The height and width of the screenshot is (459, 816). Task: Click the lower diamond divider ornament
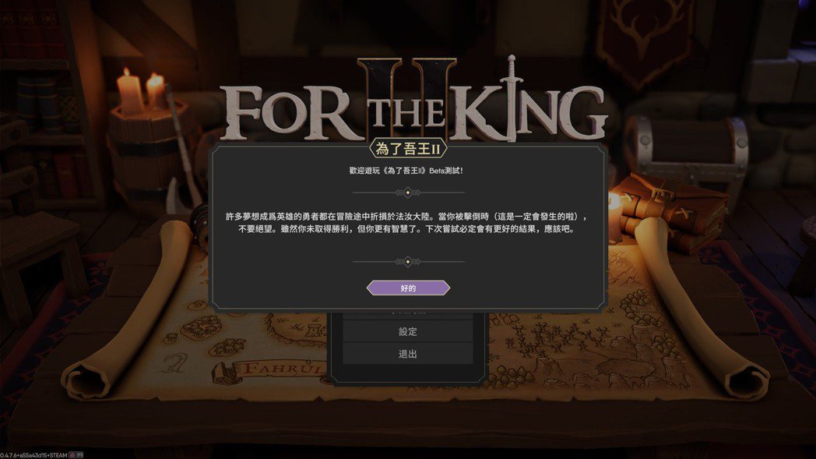coord(408,262)
